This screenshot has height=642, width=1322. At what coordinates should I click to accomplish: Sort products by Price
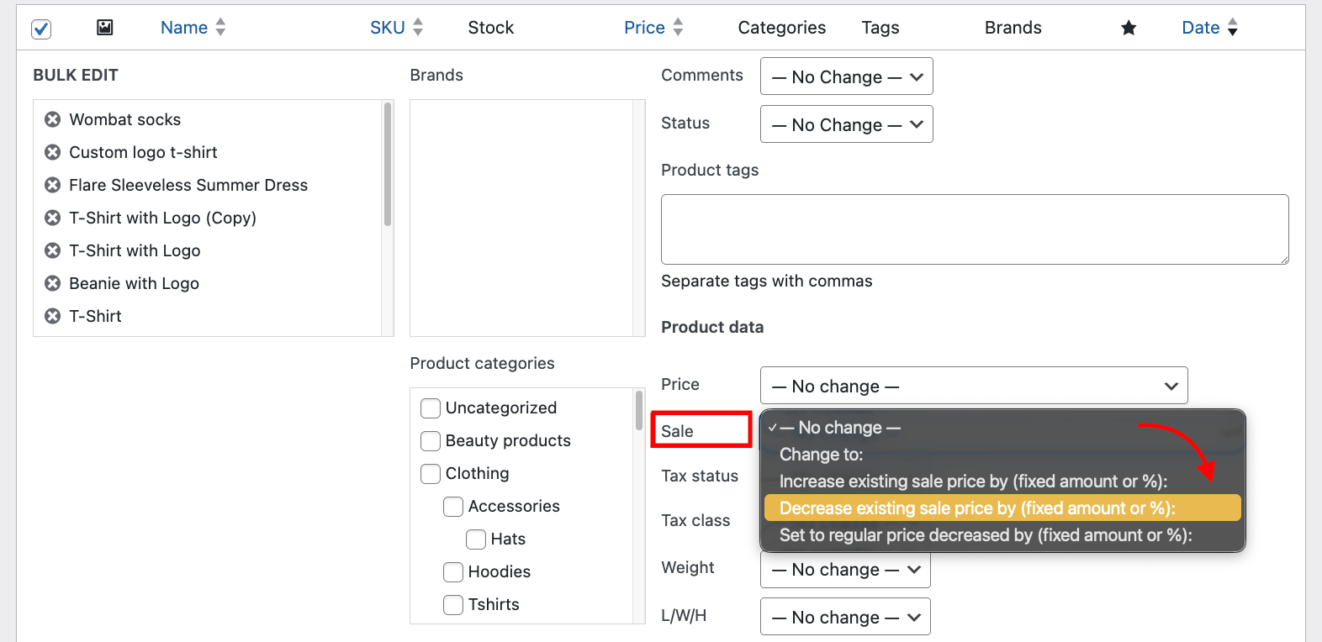coord(644,28)
